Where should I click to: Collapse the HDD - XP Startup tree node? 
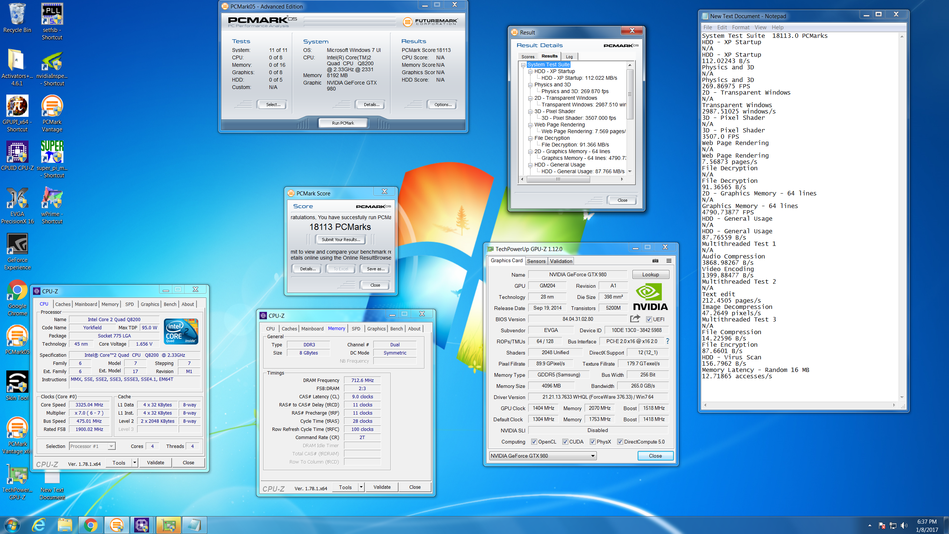(530, 71)
